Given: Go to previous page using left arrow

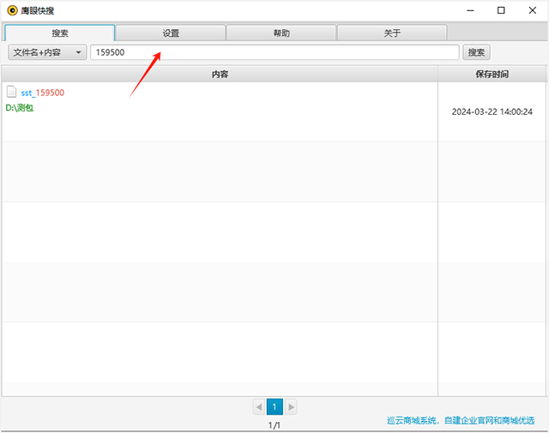Looking at the screenshot, I should (x=259, y=406).
